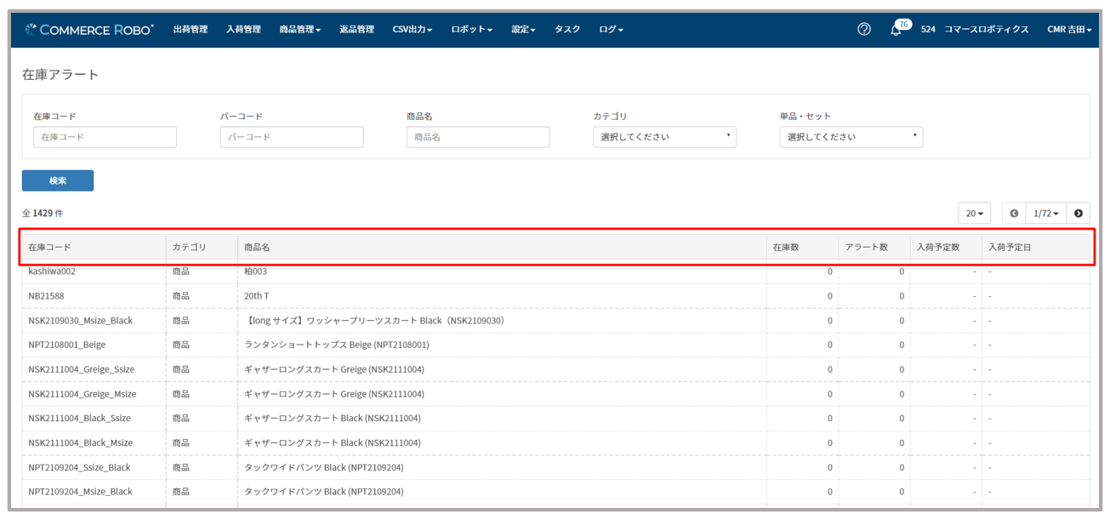This screenshot has width=1110, height=519.
Task: Open the 20 per-page dropdown
Action: tap(974, 214)
